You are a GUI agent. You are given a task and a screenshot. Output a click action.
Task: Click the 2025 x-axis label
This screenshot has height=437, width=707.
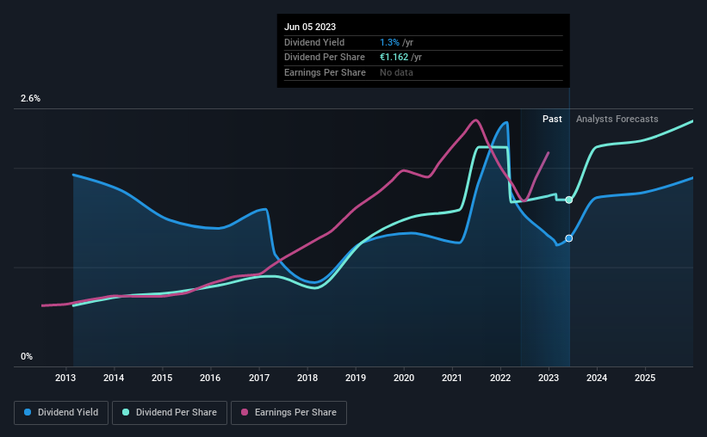tap(645, 378)
